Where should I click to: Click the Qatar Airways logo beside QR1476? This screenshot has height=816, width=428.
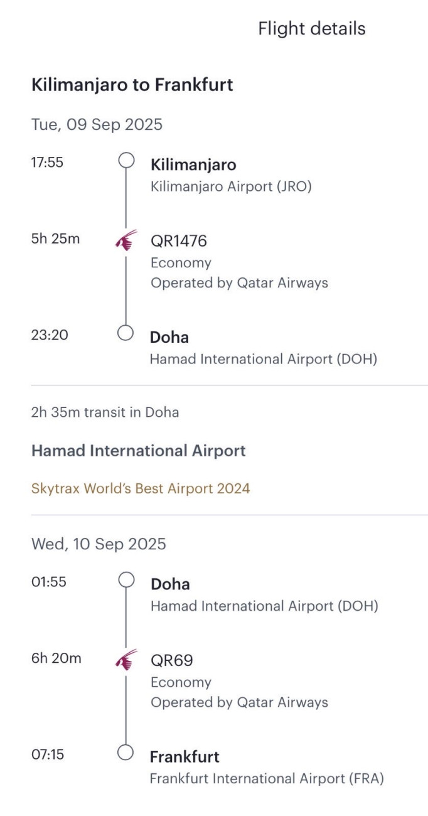[126, 240]
